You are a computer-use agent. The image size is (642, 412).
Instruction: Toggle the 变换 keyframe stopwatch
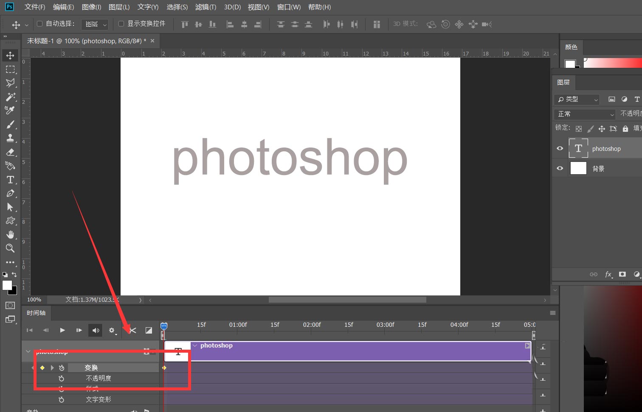(x=62, y=368)
